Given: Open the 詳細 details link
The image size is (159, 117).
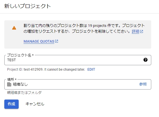Looking at the screenshot, I should [135, 31].
